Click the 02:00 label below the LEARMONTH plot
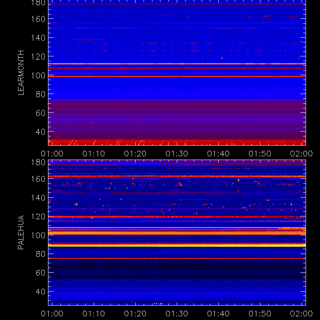The image size is (320, 320). coord(302,154)
